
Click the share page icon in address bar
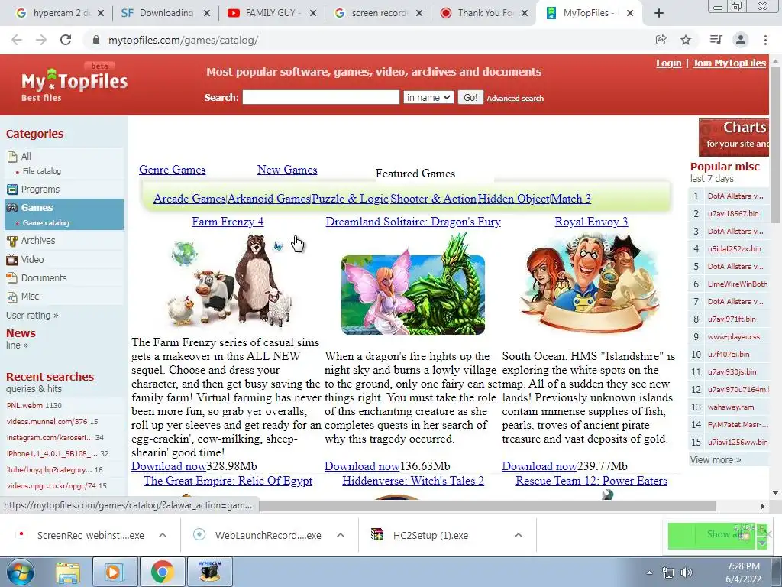pyautogui.click(x=661, y=40)
